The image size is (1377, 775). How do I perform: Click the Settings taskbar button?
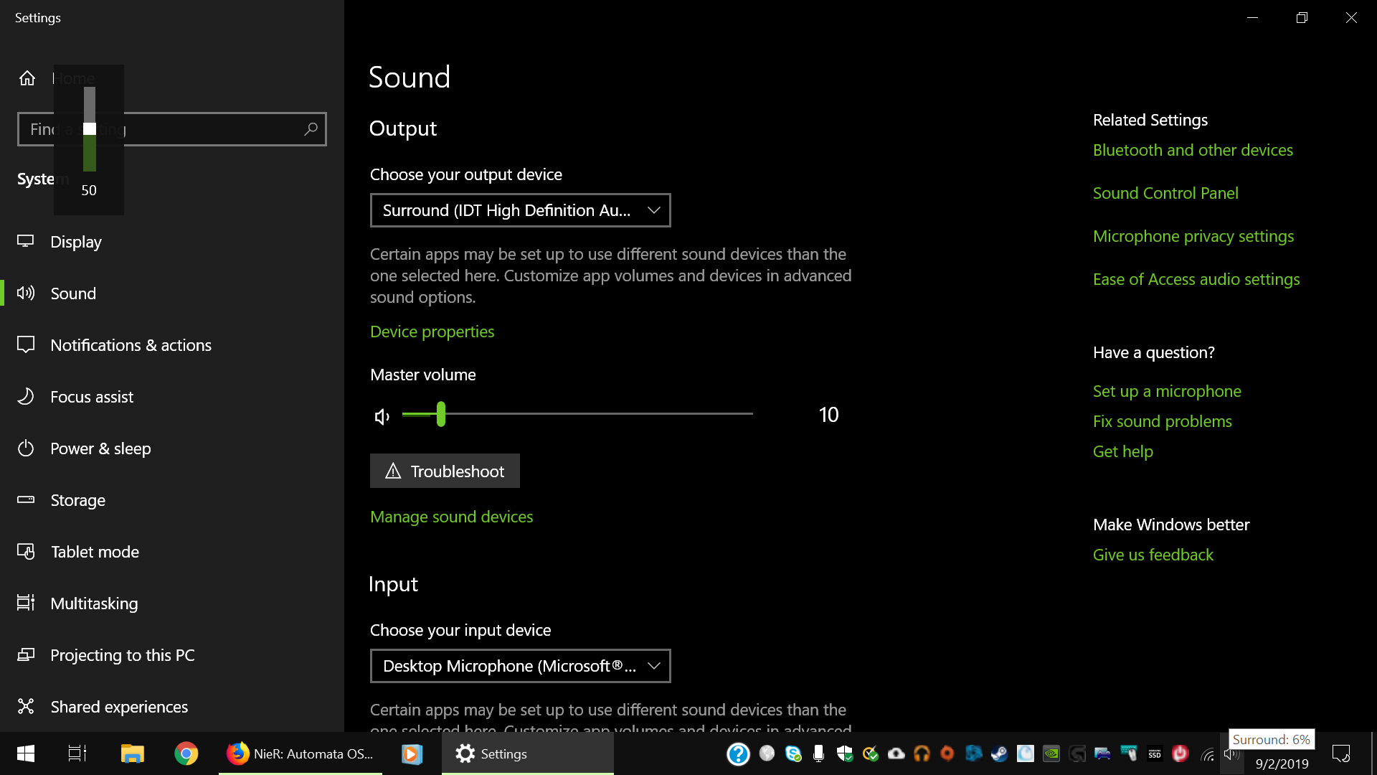pyautogui.click(x=527, y=753)
